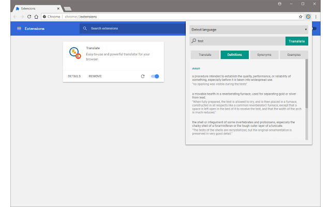
Task: Bookmark this page with the star
Action: [300, 17]
